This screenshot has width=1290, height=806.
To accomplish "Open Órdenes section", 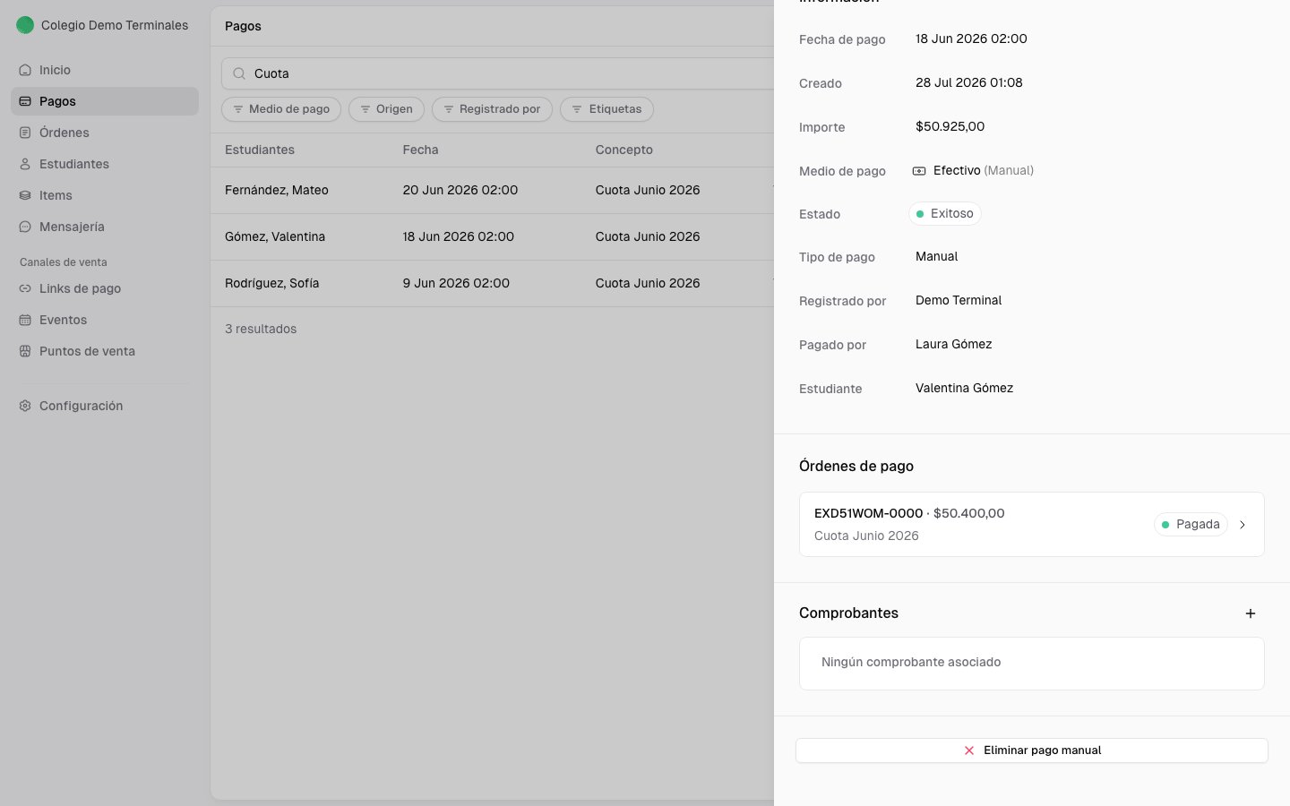I will [x=105, y=133].
